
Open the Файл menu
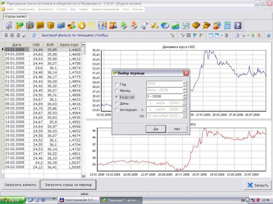click(10, 10)
